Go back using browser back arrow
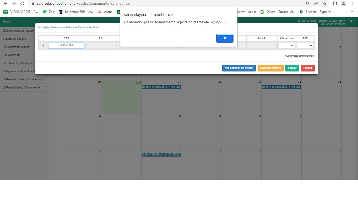358x211 pixels. [5, 4]
